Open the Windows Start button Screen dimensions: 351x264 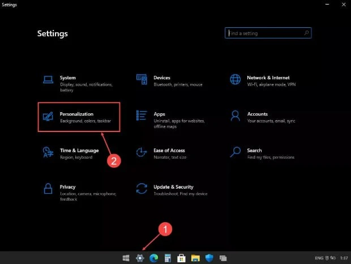[126, 258]
